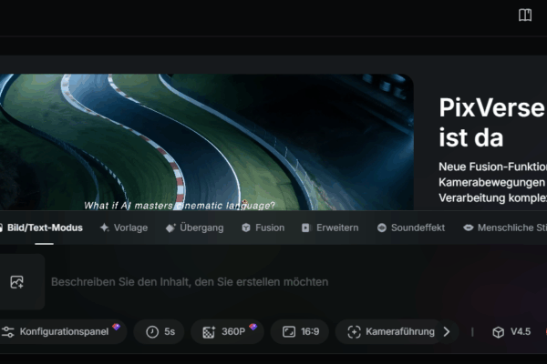Change the 360P resolution setting

pos(227,331)
